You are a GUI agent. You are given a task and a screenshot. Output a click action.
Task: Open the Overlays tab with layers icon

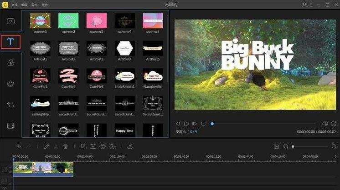10,84
